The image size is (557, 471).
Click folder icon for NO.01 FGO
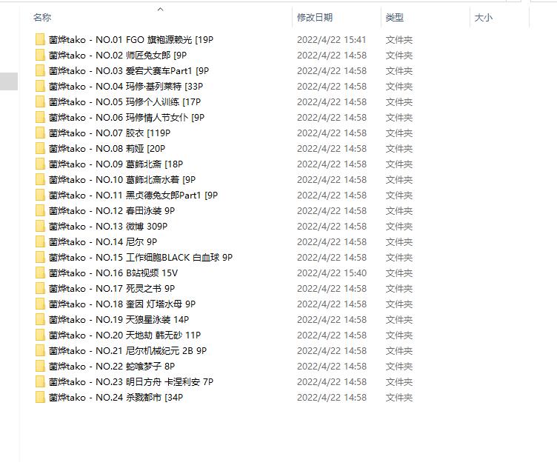(40, 39)
